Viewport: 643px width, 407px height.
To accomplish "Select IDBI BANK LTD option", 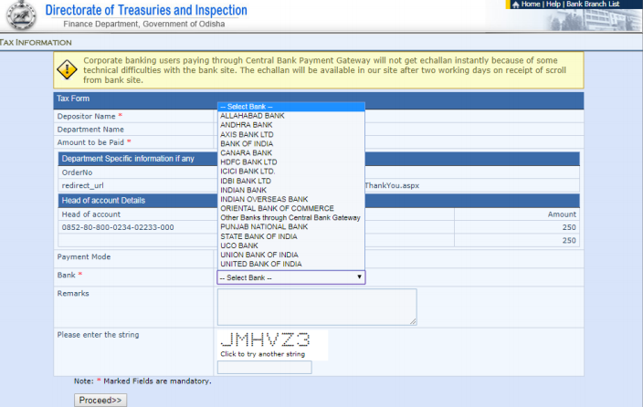I will tap(290, 181).
